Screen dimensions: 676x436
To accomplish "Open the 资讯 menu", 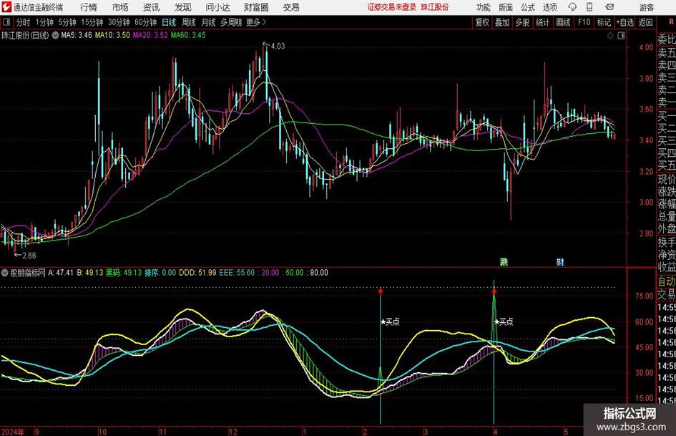I will pyautogui.click(x=151, y=7).
